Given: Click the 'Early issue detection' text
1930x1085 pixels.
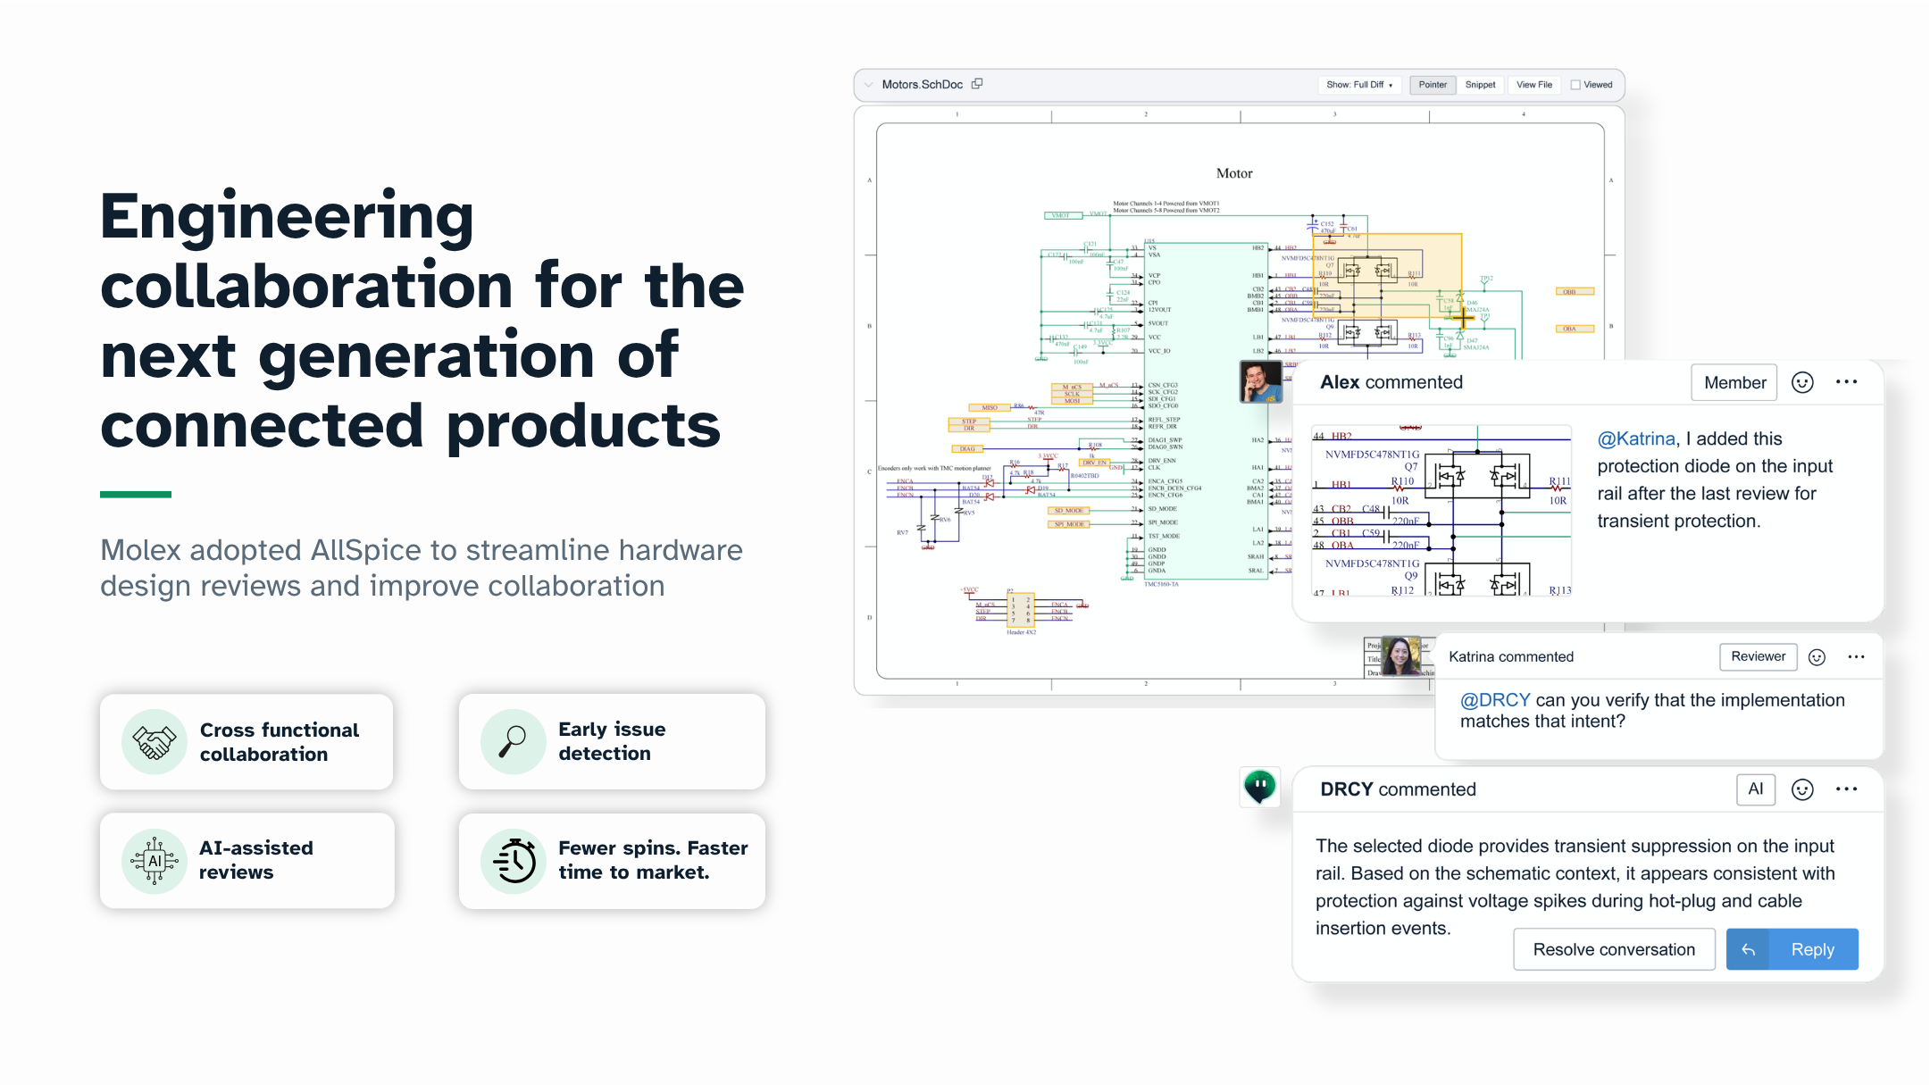Looking at the screenshot, I should pyautogui.click(x=612, y=741).
